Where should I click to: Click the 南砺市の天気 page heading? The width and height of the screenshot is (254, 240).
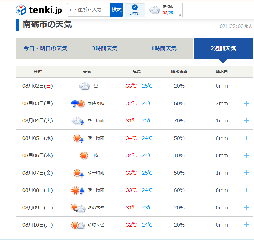[47, 24]
